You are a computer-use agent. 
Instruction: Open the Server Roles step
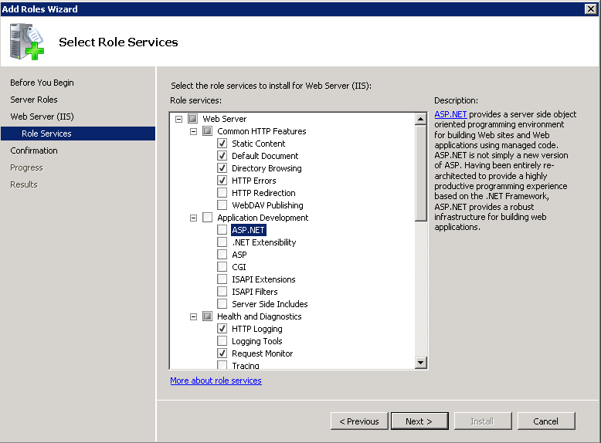34,100
